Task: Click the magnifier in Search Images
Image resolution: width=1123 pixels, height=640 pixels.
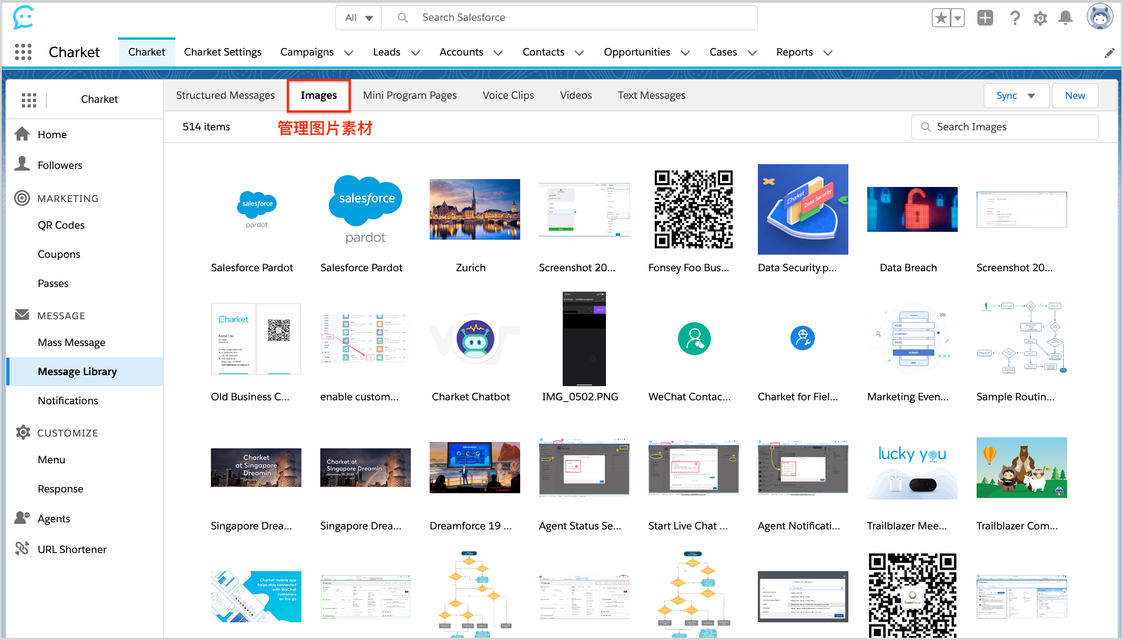Action: 926,127
